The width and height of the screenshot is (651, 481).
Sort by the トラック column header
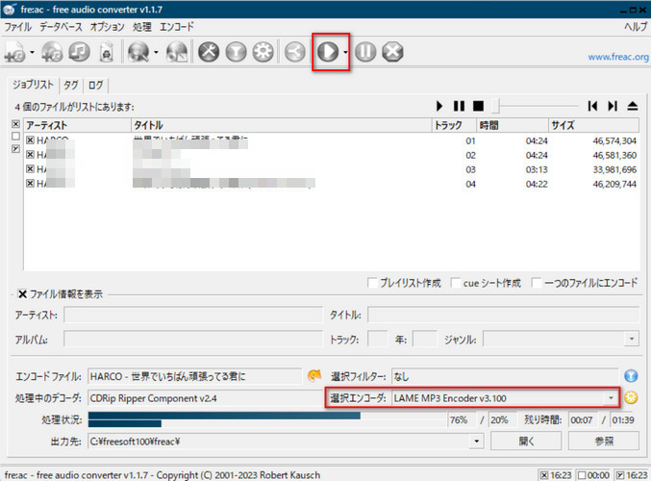point(454,125)
